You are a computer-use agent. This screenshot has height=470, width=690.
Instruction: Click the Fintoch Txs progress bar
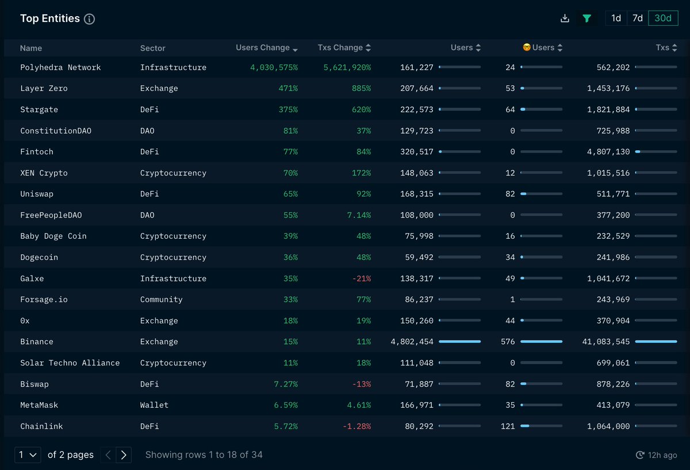click(x=656, y=152)
